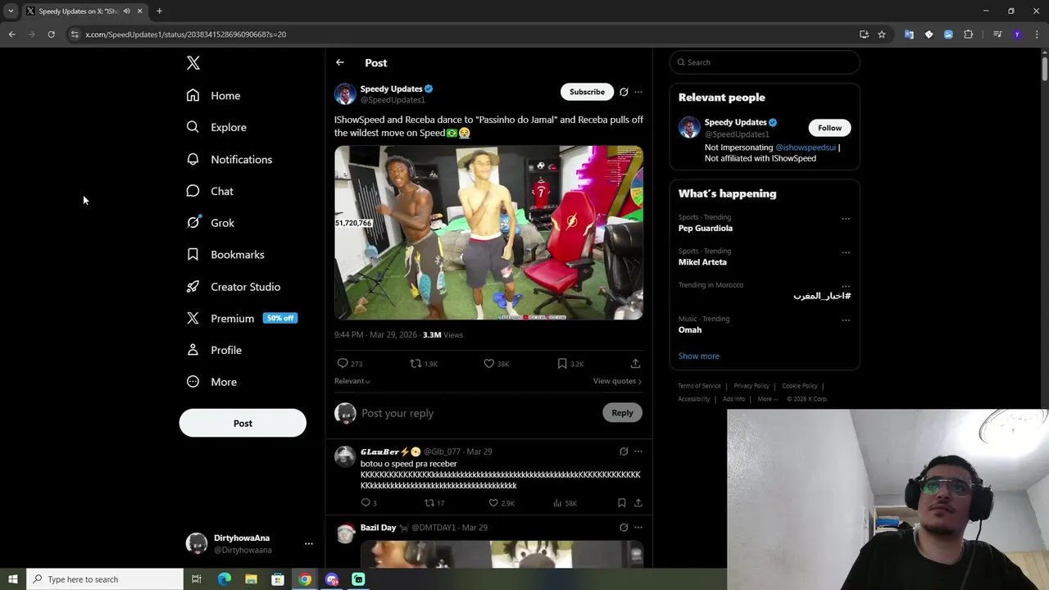The width and height of the screenshot is (1049, 590).
Task: Open options for Mikel Arteta trend
Action: tap(846, 252)
